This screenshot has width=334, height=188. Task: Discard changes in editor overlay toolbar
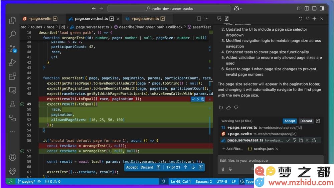[x=147, y=167]
